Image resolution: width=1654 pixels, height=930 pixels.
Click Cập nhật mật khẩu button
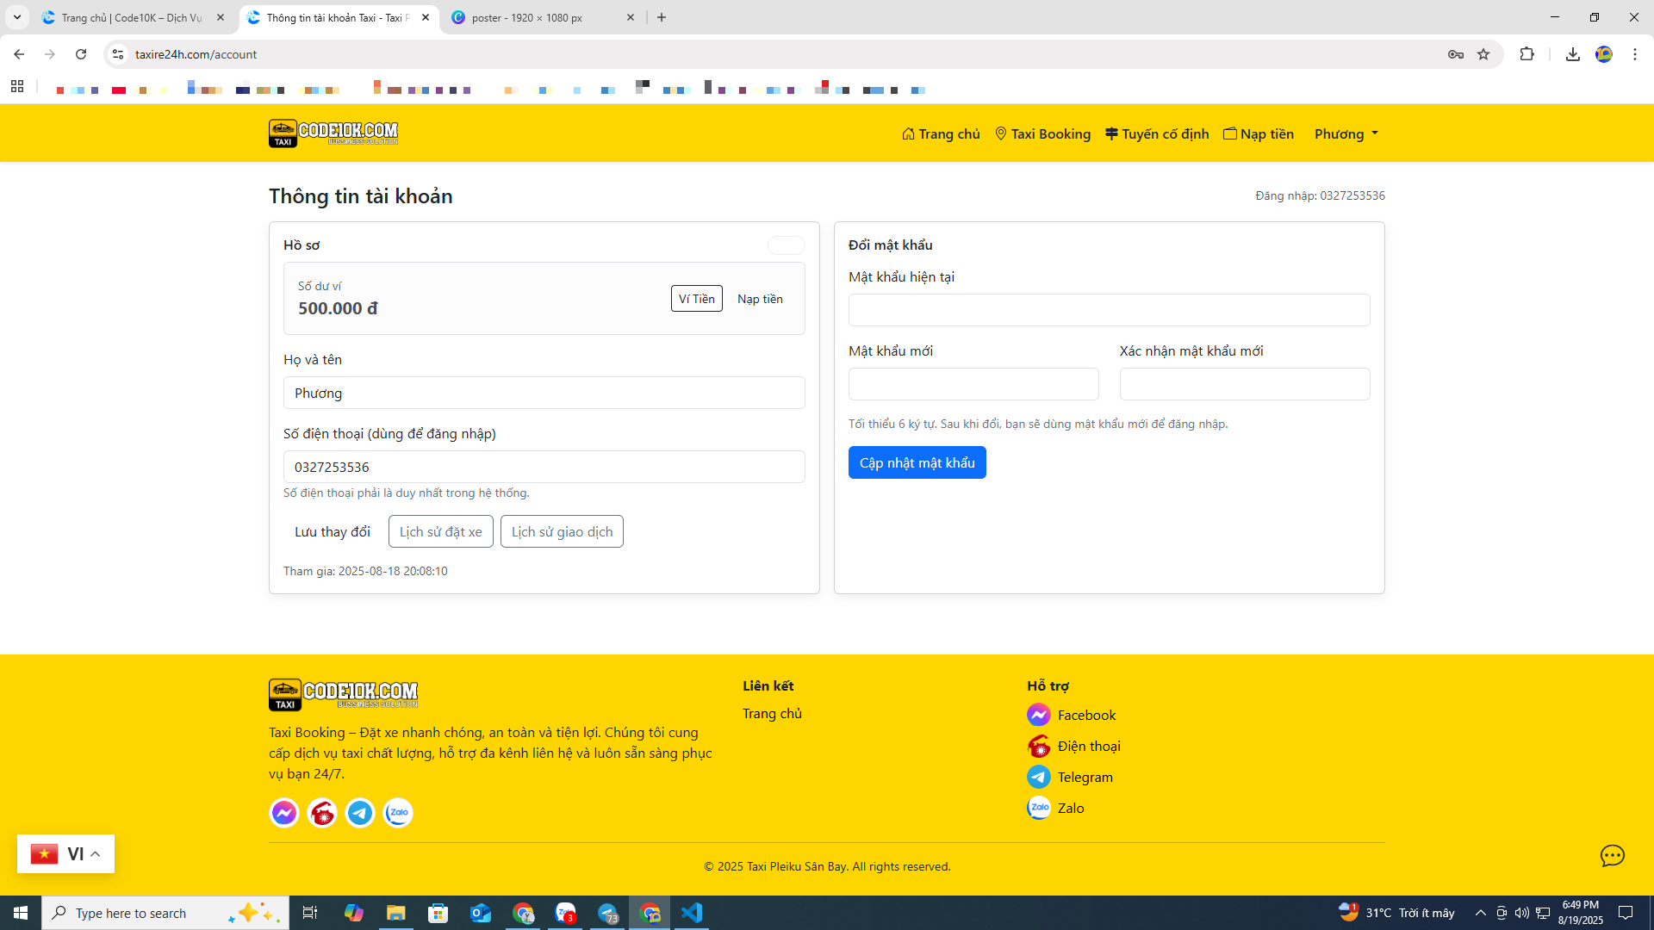pos(917,462)
